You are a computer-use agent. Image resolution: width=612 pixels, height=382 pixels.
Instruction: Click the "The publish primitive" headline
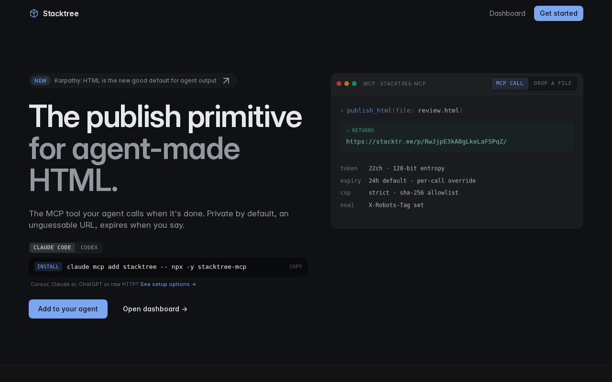click(x=165, y=117)
